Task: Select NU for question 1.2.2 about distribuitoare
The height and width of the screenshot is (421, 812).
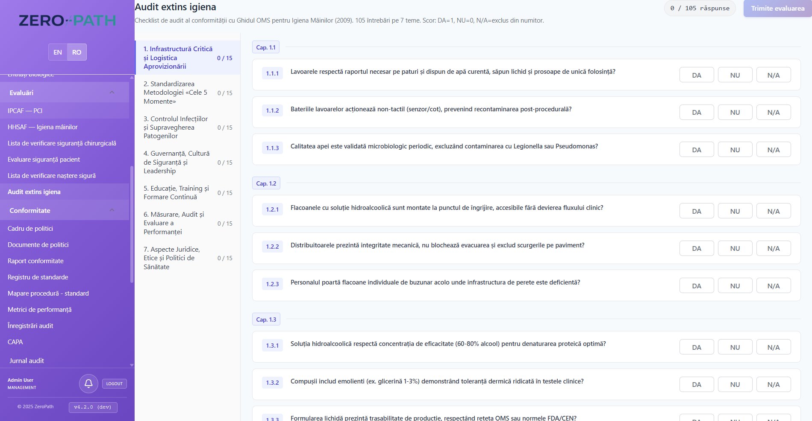Action: tap(735, 248)
